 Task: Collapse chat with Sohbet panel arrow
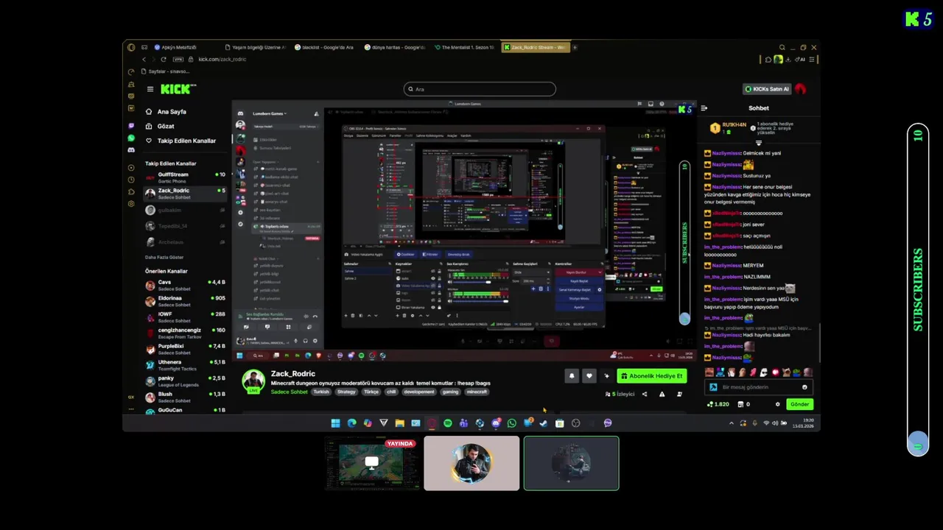(x=704, y=108)
